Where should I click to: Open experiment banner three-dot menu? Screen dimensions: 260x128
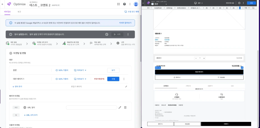coord(128,34)
